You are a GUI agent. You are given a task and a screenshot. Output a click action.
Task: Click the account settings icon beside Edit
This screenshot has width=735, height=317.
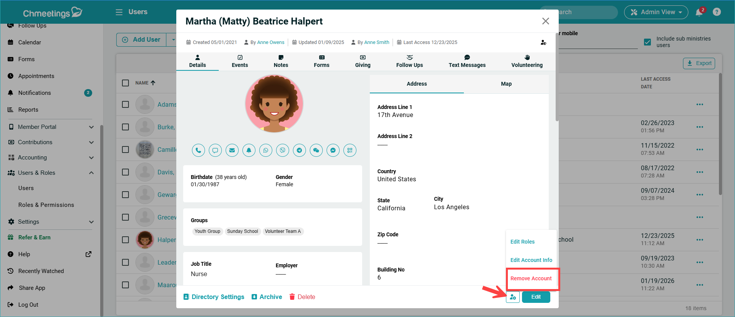point(512,297)
